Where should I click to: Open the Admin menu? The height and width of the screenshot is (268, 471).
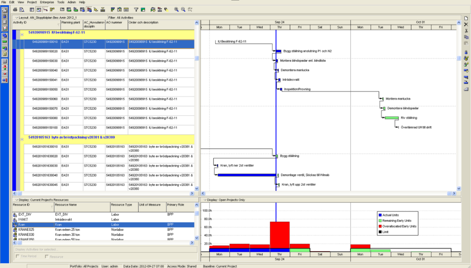72,2
